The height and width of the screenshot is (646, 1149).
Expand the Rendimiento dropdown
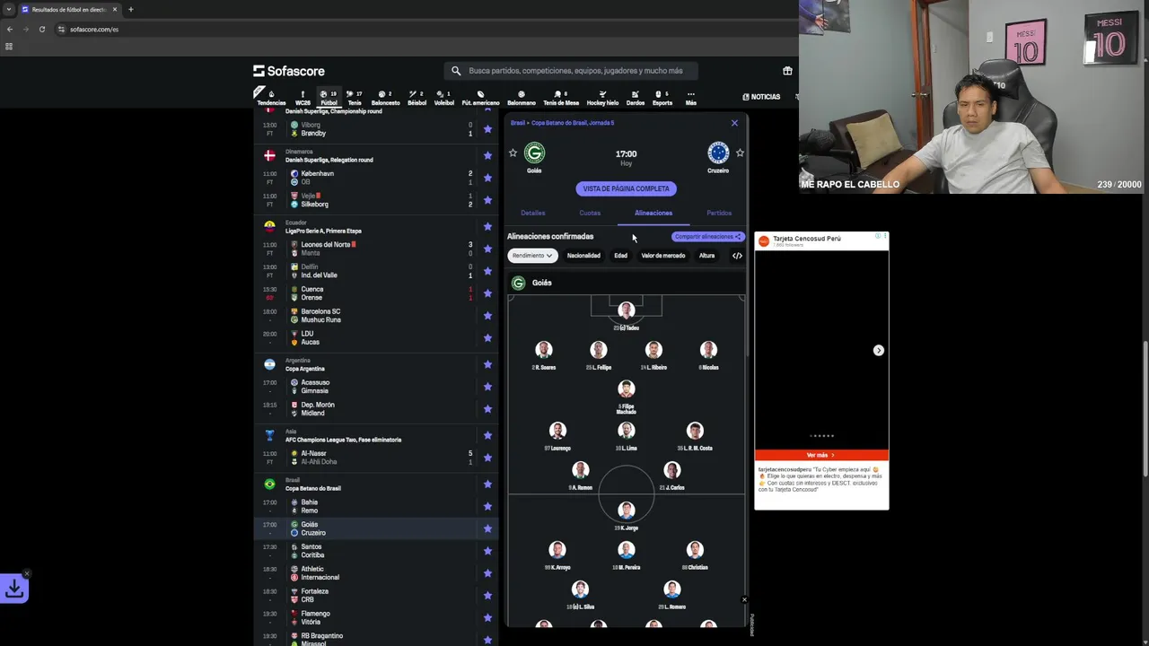[532, 256]
